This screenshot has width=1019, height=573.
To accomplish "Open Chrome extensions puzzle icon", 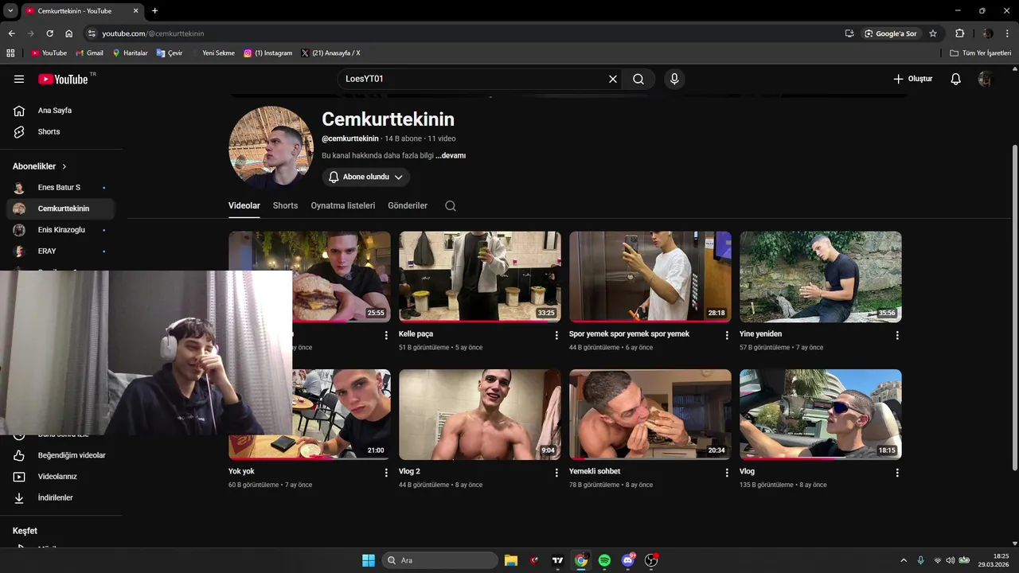I will (x=959, y=33).
